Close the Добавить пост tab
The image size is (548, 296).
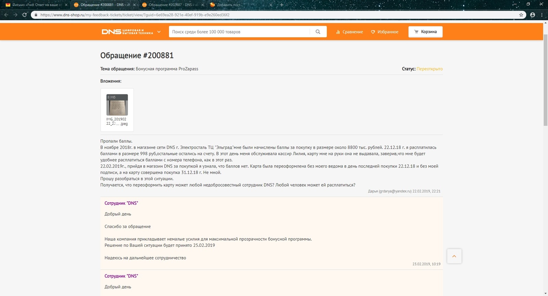click(271, 5)
